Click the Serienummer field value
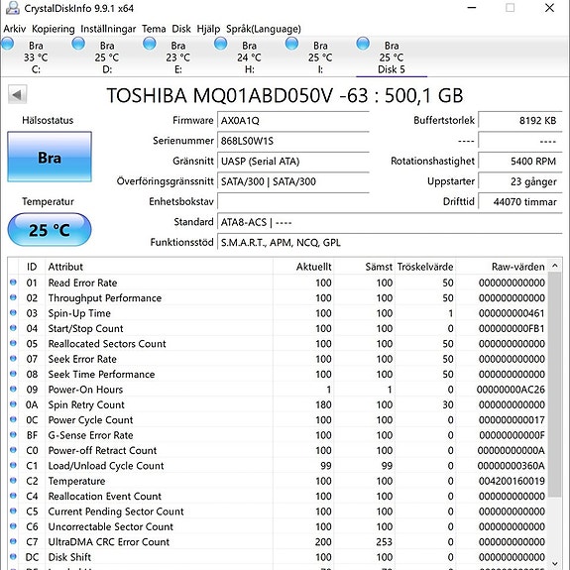The image size is (570, 570). [x=293, y=141]
